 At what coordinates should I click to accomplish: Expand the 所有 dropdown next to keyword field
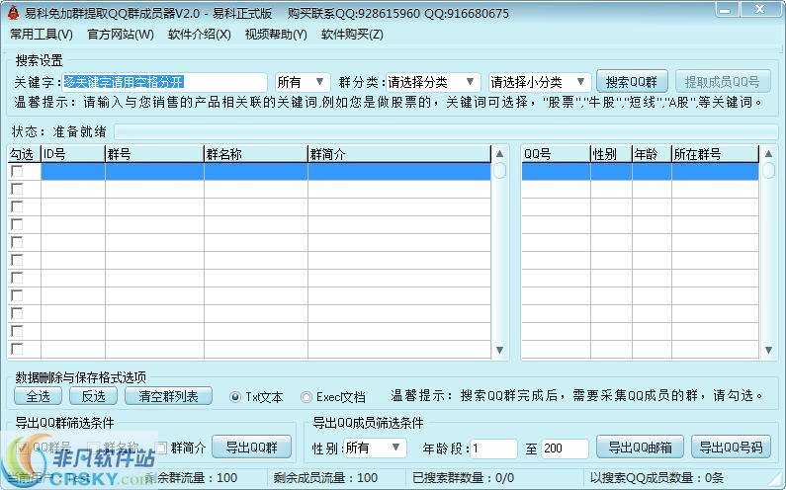pyautogui.click(x=303, y=82)
